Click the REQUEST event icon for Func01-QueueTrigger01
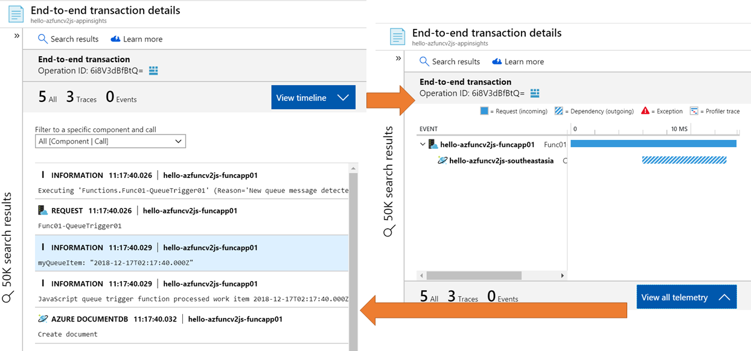 pyautogui.click(x=42, y=209)
